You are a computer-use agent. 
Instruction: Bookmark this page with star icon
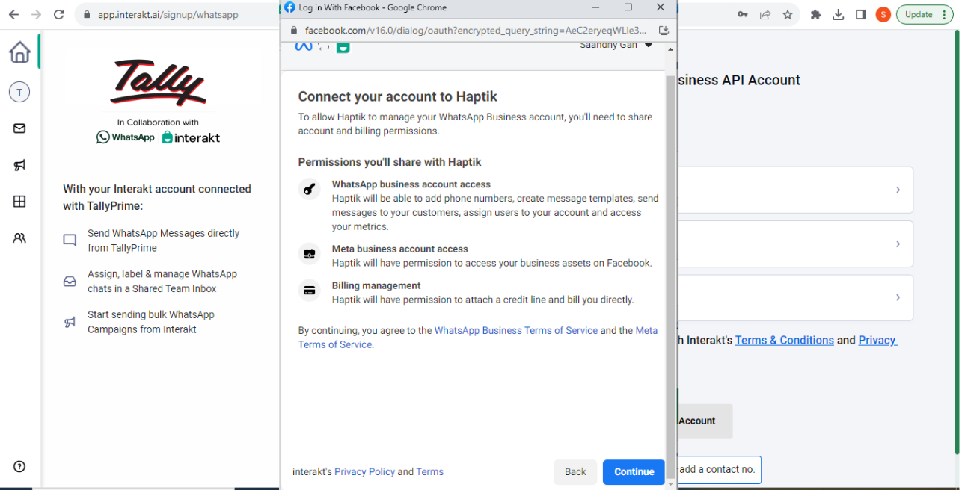point(787,14)
